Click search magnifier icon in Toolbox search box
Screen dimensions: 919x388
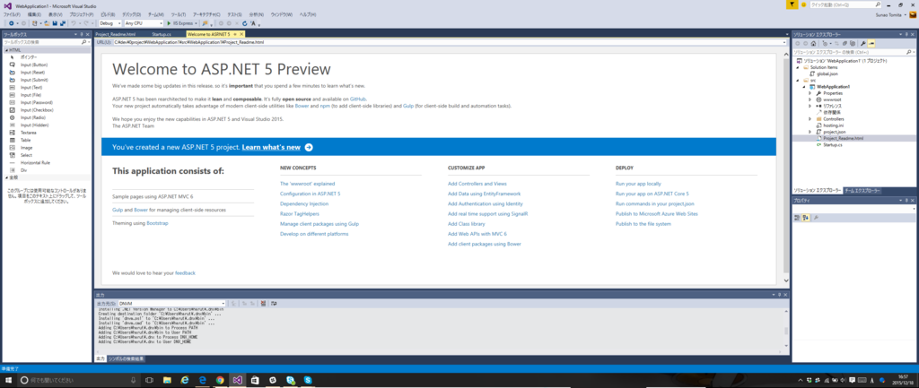coord(82,42)
